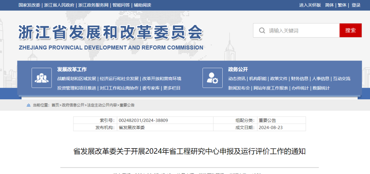This screenshot has width=370, height=174.
Task: Click the 政务公开 person-gear icon
Action: pos(212,78)
